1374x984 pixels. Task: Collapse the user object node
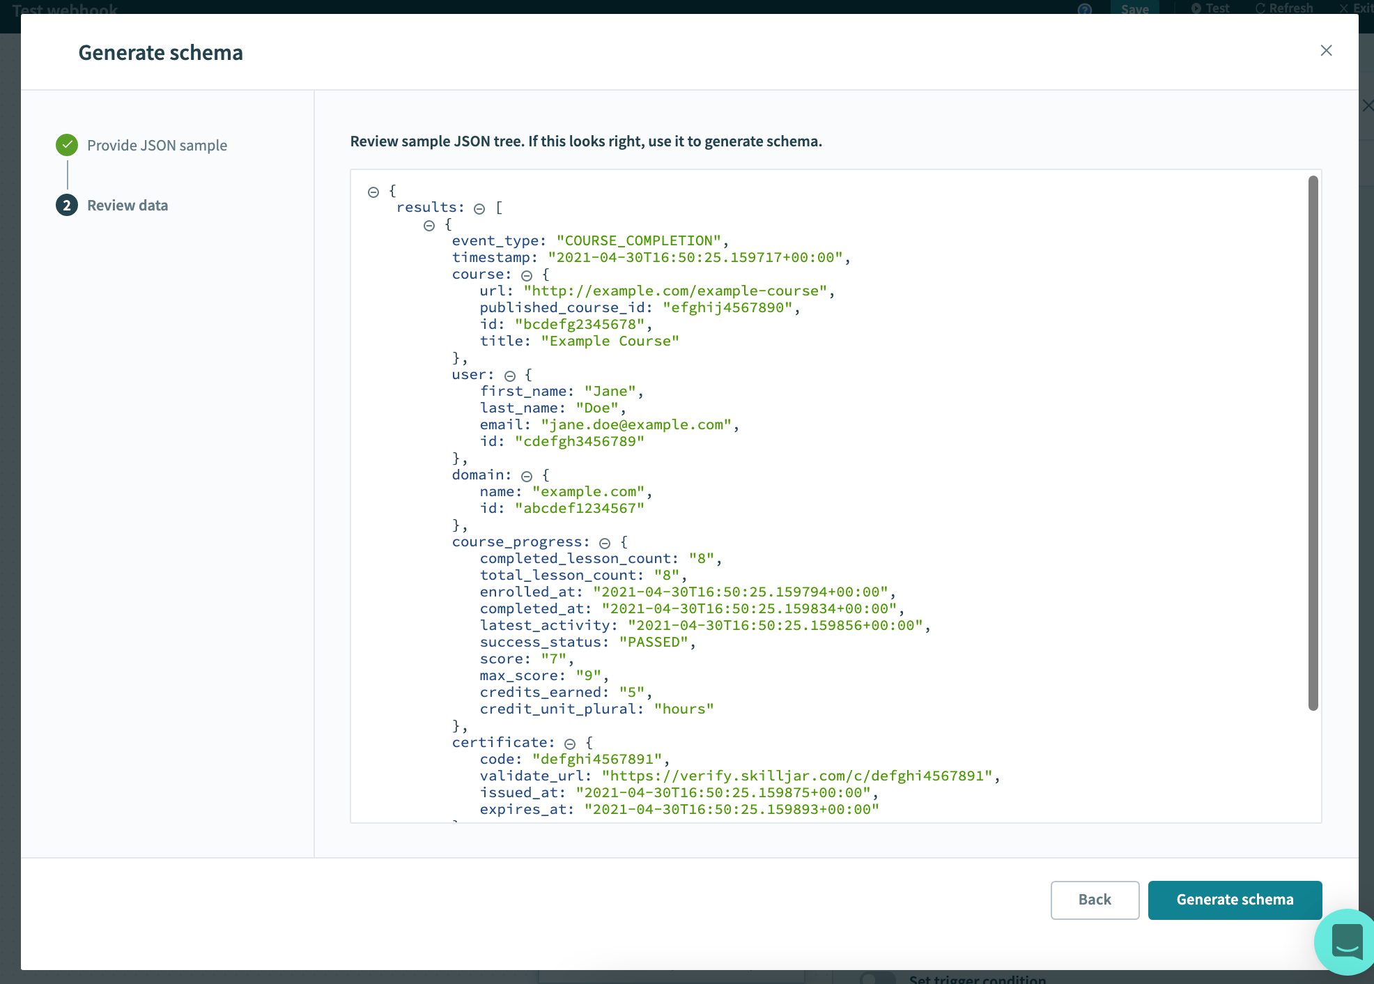point(510,376)
